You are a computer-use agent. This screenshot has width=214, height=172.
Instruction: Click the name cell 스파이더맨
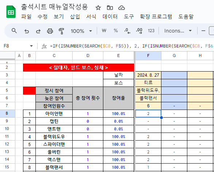(54, 144)
